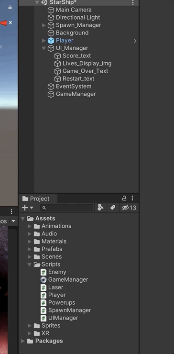Viewport: 174px width, 354px height.
Task: Expand the Materials folder
Action: 30,242
